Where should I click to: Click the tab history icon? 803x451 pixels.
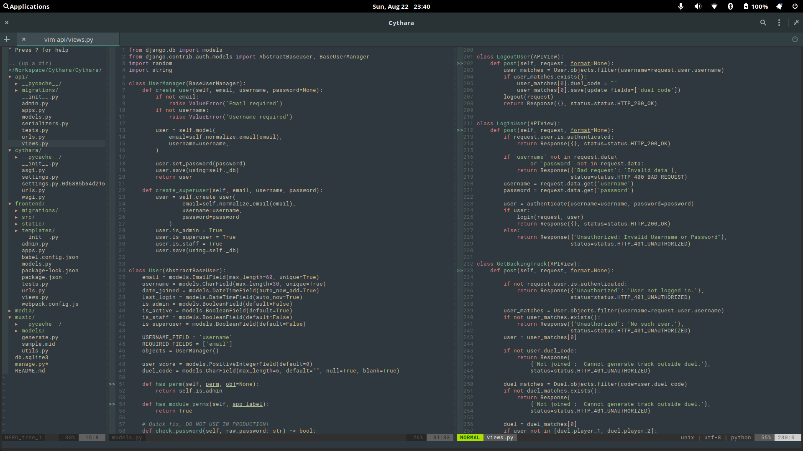point(795,39)
